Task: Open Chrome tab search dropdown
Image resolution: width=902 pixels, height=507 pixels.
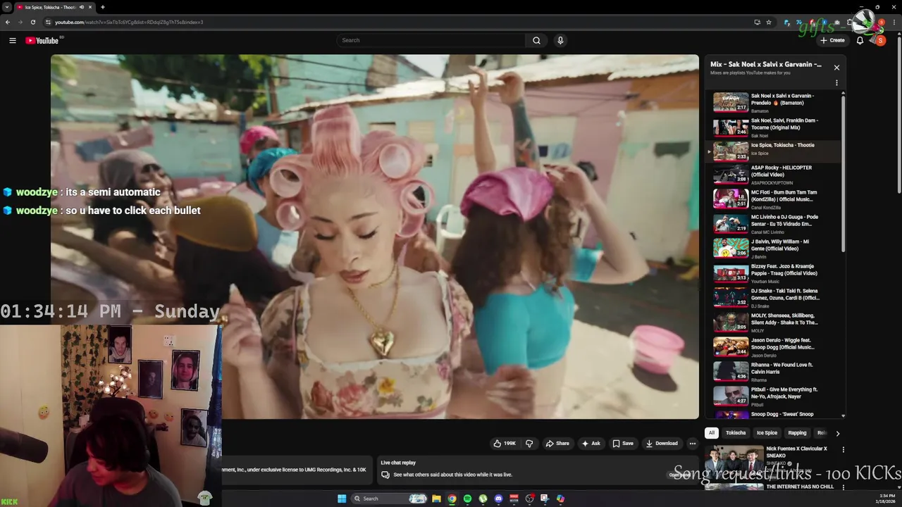Action: (x=6, y=7)
